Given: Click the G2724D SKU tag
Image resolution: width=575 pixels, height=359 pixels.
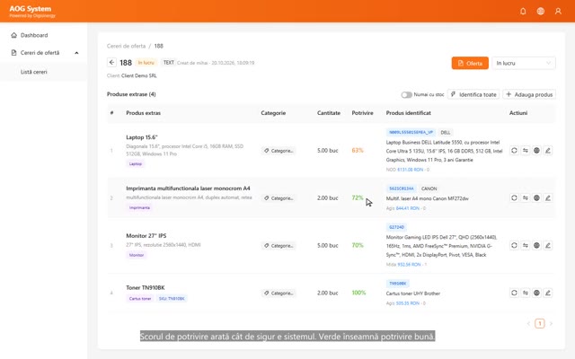Looking at the screenshot, I should tap(396, 227).
